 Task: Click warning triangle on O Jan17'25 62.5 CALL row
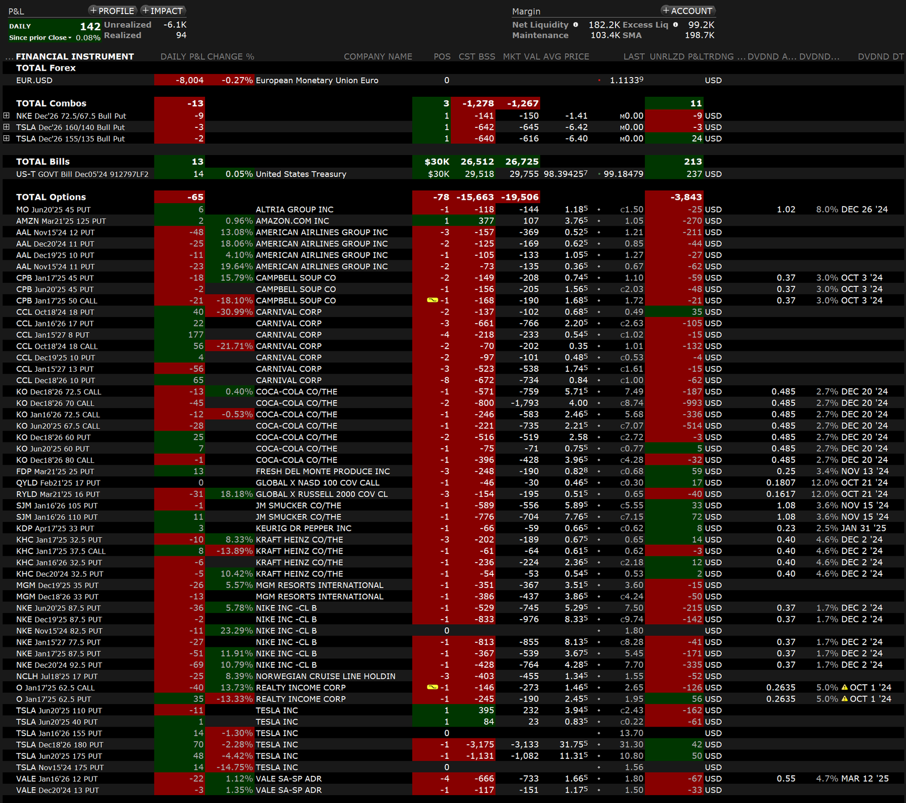pyautogui.click(x=845, y=688)
